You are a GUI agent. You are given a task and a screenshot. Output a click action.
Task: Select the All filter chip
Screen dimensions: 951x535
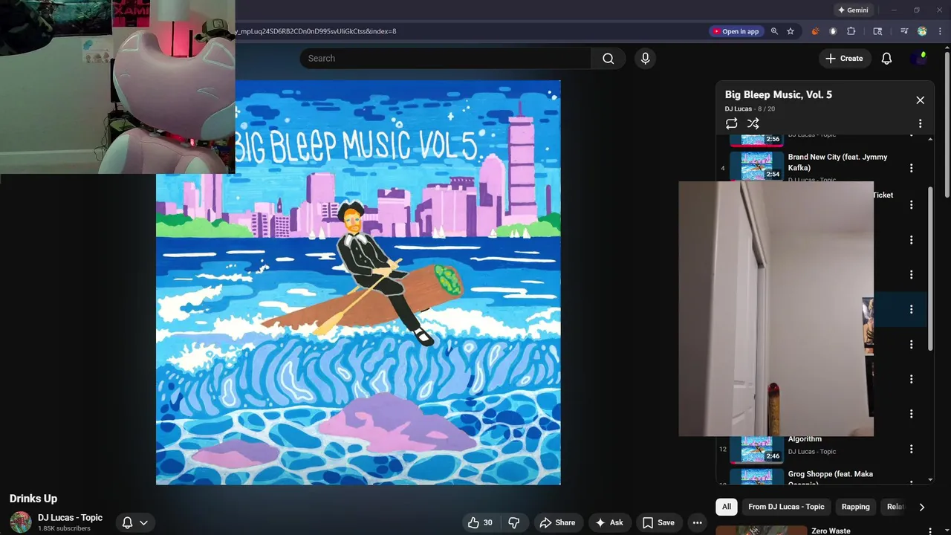coord(727,507)
